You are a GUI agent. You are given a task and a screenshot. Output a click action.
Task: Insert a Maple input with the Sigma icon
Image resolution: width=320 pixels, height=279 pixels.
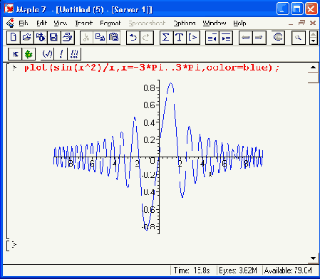pyautogui.click(x=166, y=38)
